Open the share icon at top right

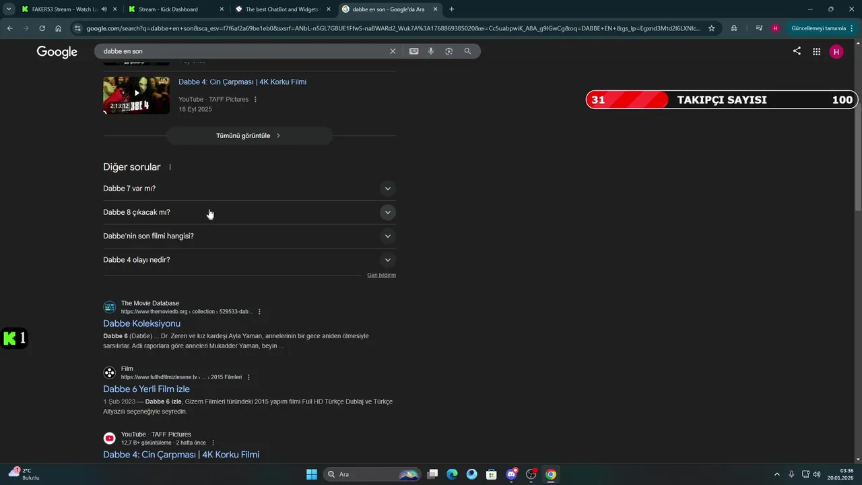[797, 51]
